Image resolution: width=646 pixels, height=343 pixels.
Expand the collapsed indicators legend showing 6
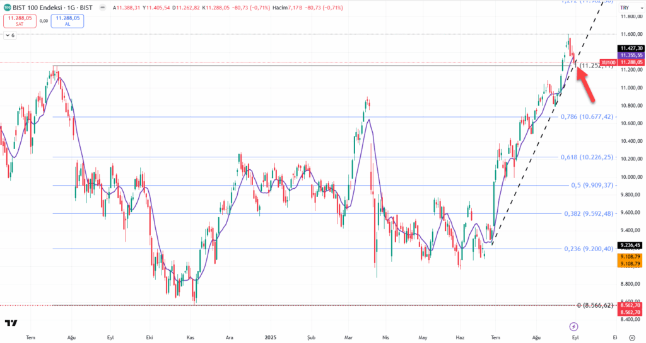click(9, 35)
